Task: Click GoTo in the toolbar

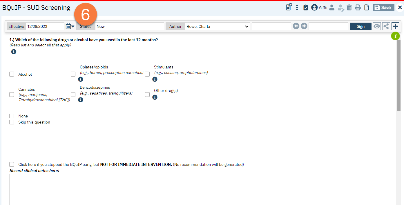Action: coord(323,8)
